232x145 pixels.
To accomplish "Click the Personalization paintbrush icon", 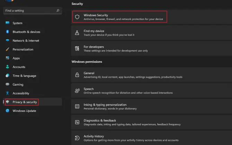I will [7, 49].
